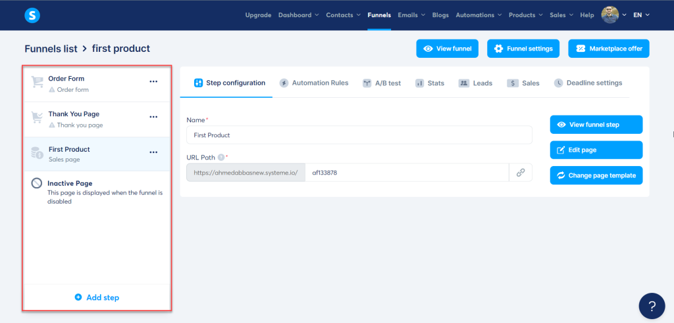674x323 pixels.
Task: Open three-dot menu for Thank You Page
Action: coord(153,117)
